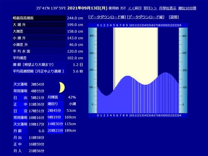208x156 pixels.
Task: Go to the next day link 翌日>>
Action: [150, 8]
